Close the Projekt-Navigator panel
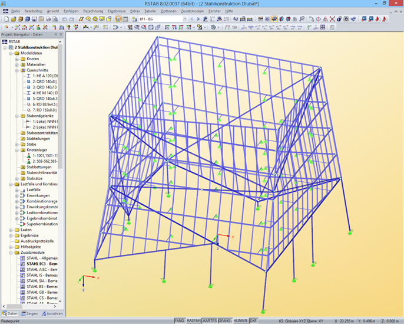Viewport: 404px width, 324px height. tap(61, 34)
